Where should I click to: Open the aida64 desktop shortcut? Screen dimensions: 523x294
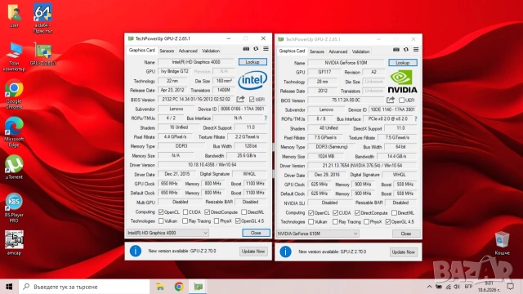click(x=42, y=18)
